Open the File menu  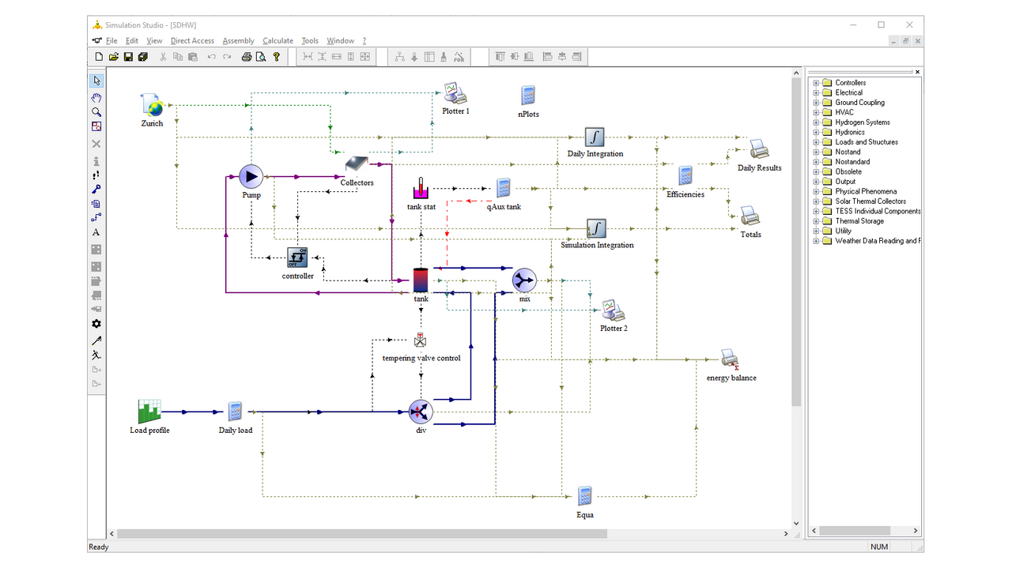pos(111,41)
